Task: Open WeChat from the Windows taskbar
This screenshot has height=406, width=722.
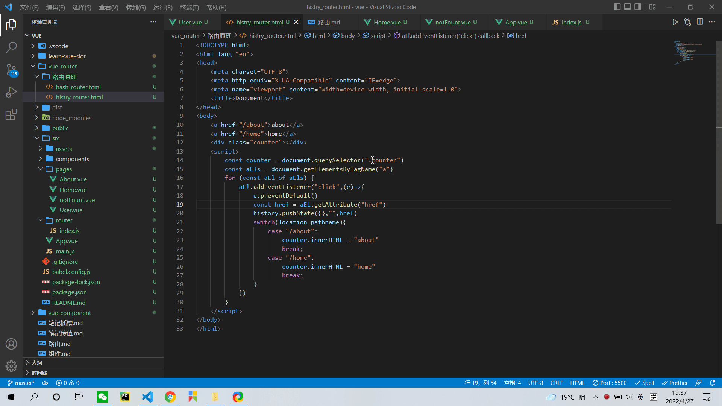Action: click(102, 397)
